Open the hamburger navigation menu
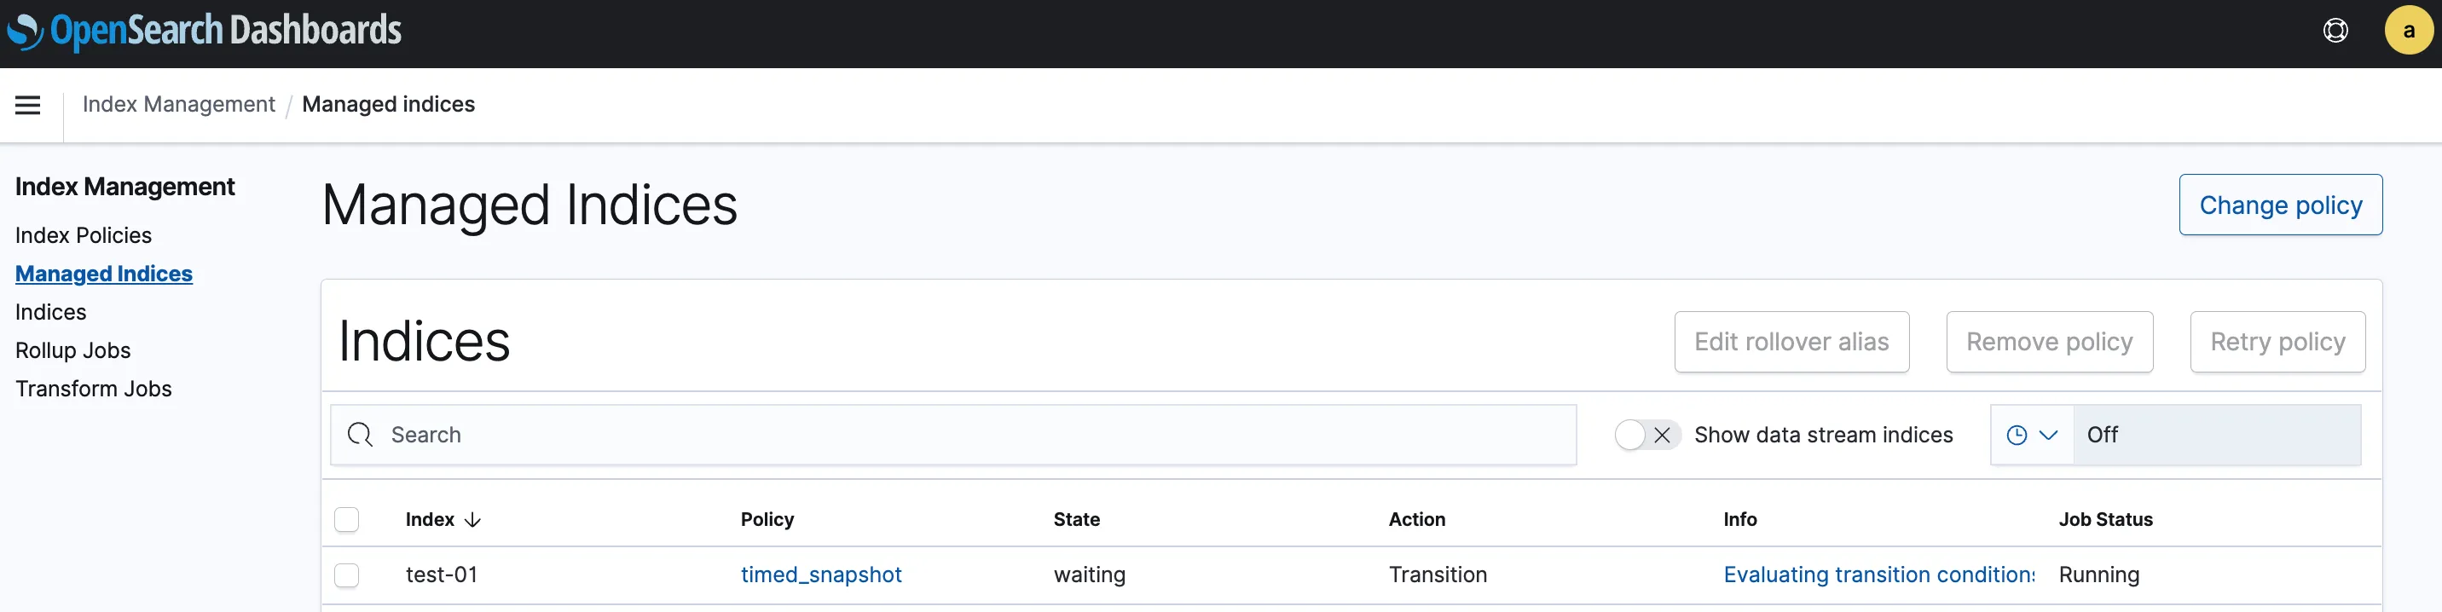The width and height of the screenshot is (2442, 612). (x=27, y=105)
